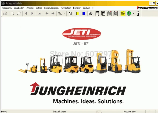This screenshot has height=113, width=158.
Task: Minimize the Jungheinrich window
Action: (150, 3)
